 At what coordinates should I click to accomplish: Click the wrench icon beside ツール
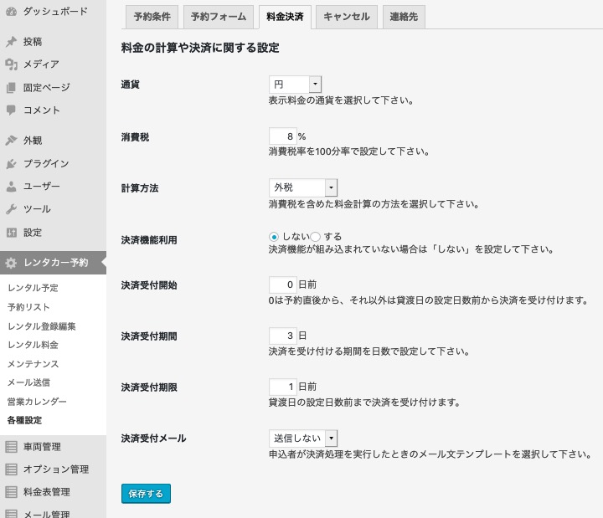pos(11,209)
